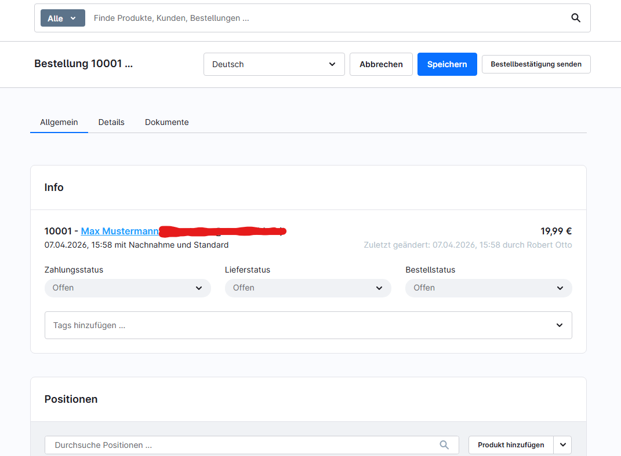The image size is (621, 456).
Task: Open the Dokumente tab
Action: tap(166, 122)
